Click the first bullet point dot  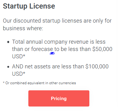click(8, 42)
